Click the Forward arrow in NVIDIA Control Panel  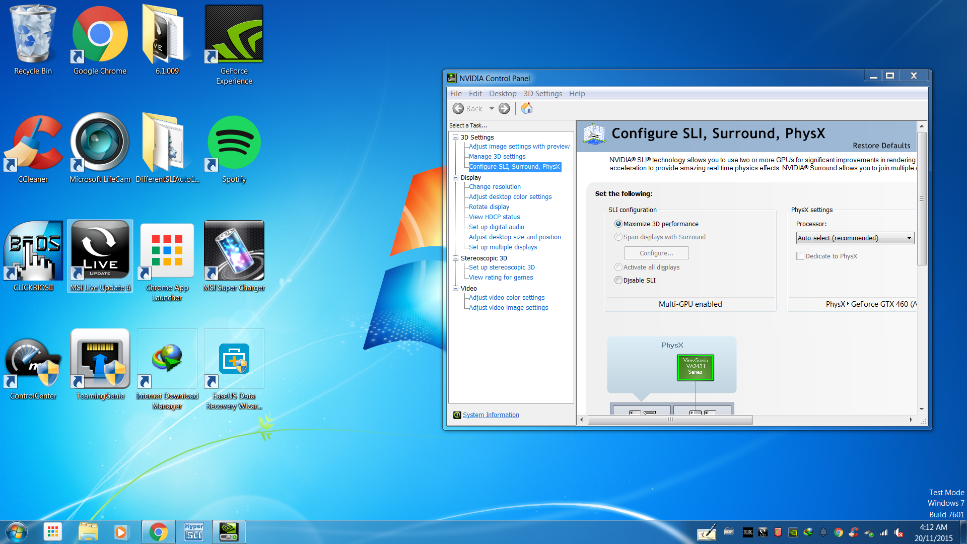click(x=504, y=108)
